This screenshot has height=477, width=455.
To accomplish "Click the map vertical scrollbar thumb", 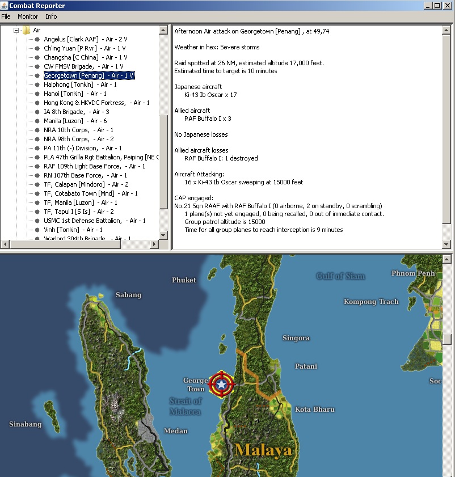I will click(x=447, y=340).
